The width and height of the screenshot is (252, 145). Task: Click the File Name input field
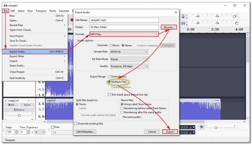click(x=124, y=20)
